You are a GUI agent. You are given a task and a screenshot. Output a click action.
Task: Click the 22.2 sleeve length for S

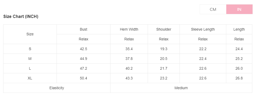pos(203,49)
